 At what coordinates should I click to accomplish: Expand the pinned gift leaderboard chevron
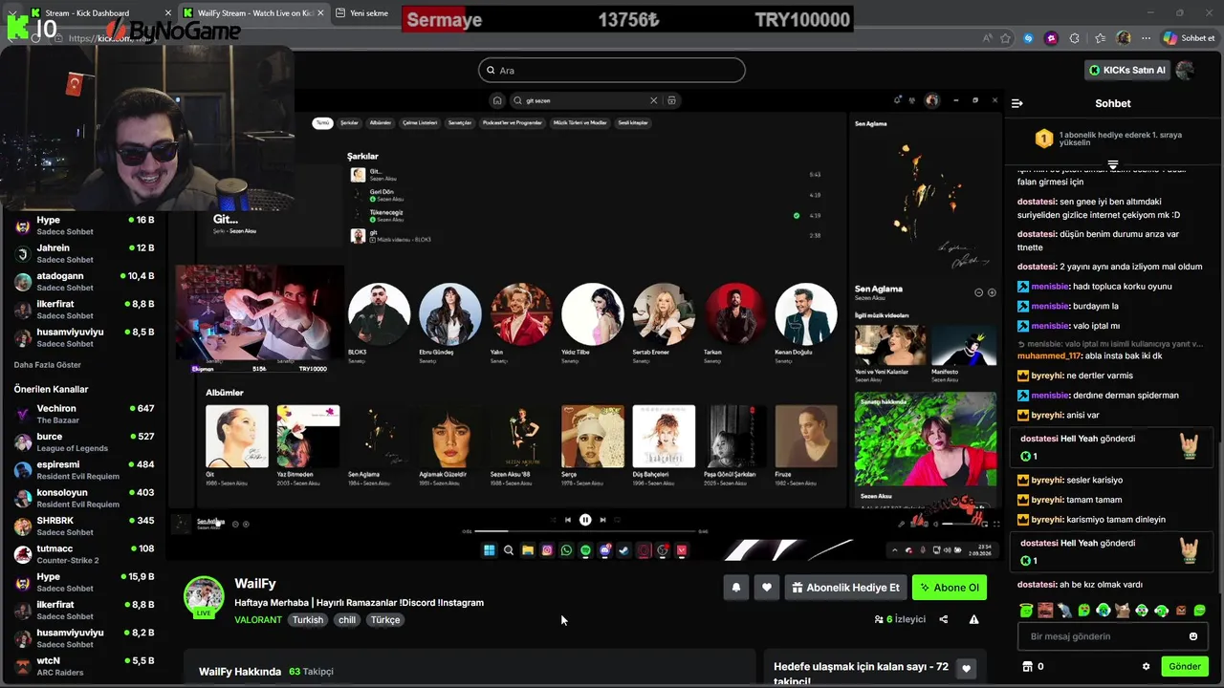coord(1113,165)
